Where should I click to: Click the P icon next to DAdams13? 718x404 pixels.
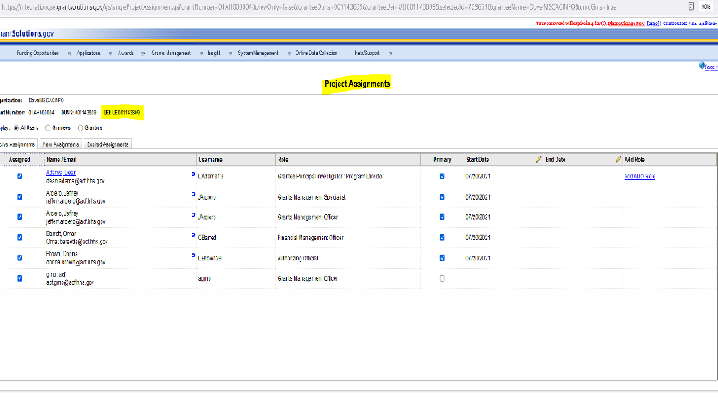[x=193, y=175]
